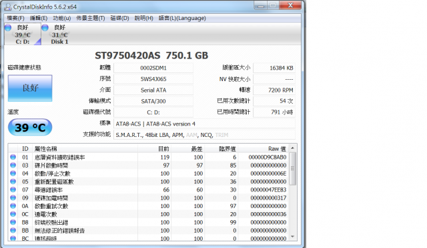Click the 良好 health status button
The width and height of the screenshot is (427, 248).
(30, 88)
